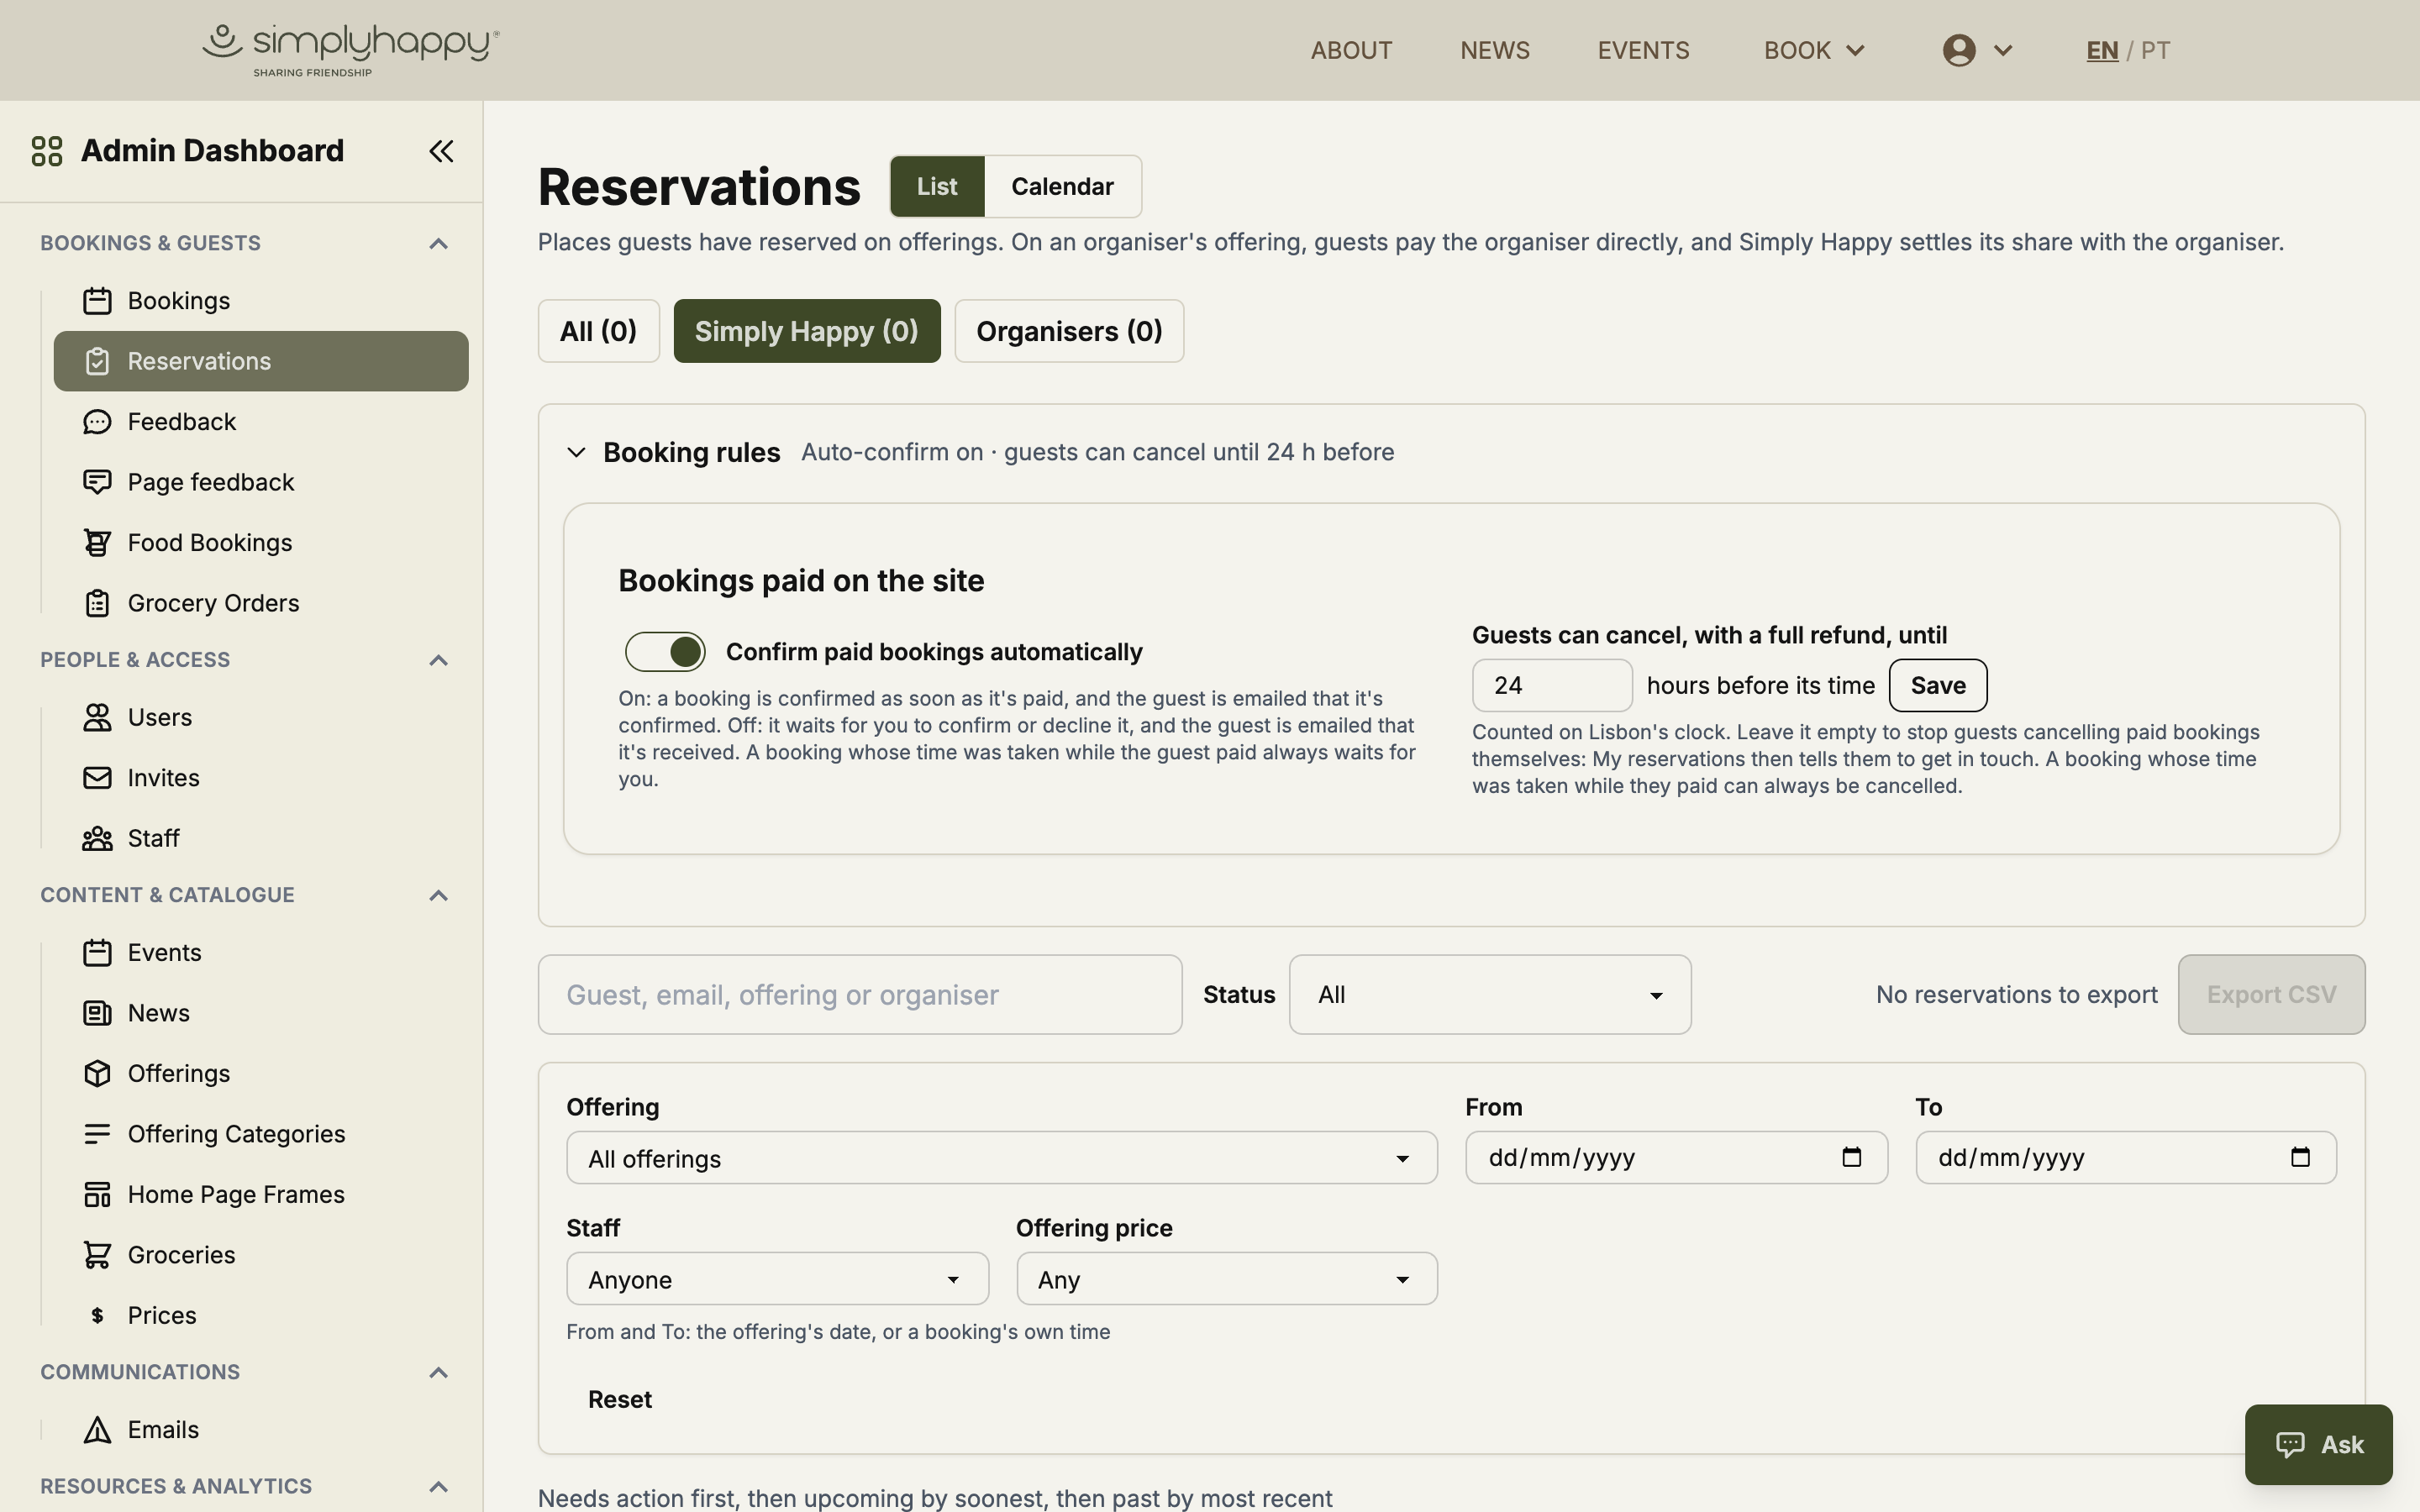Collapse the Bookings & Guests section
Screen dimensions: 2420x1512
point(438,243)
